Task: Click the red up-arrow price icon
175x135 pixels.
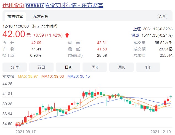Action: [x=67, y=35]
